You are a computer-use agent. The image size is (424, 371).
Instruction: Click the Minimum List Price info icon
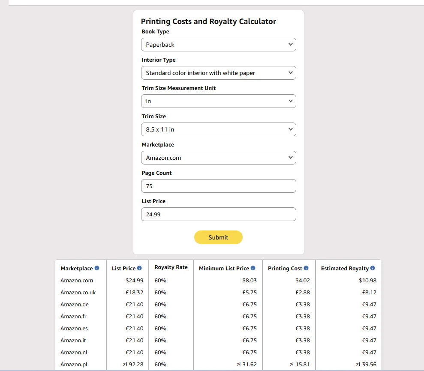point(253,268)
